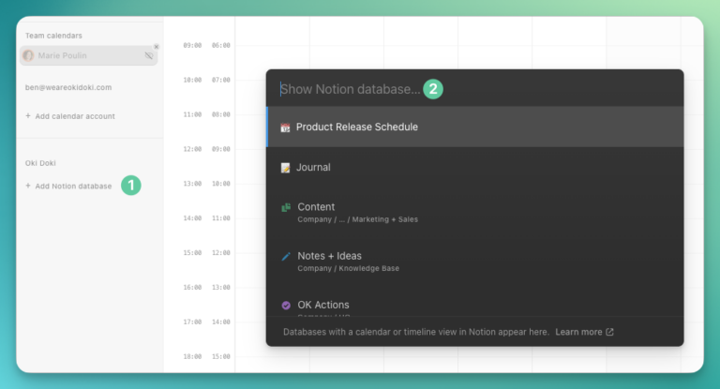Click the OK Actions purple checkmark icon
Viewport: 720px width, 389px height.
tap(286, 306)
